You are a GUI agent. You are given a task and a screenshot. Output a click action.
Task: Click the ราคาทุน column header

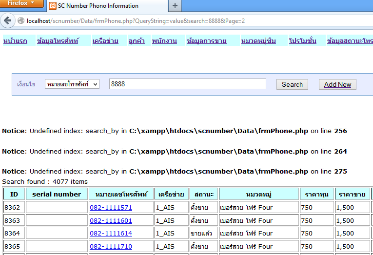316,195
